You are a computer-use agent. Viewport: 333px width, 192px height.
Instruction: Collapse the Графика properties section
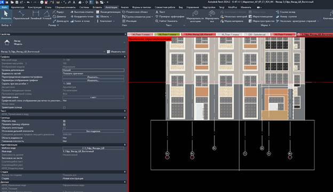click(x=125, y=57)
